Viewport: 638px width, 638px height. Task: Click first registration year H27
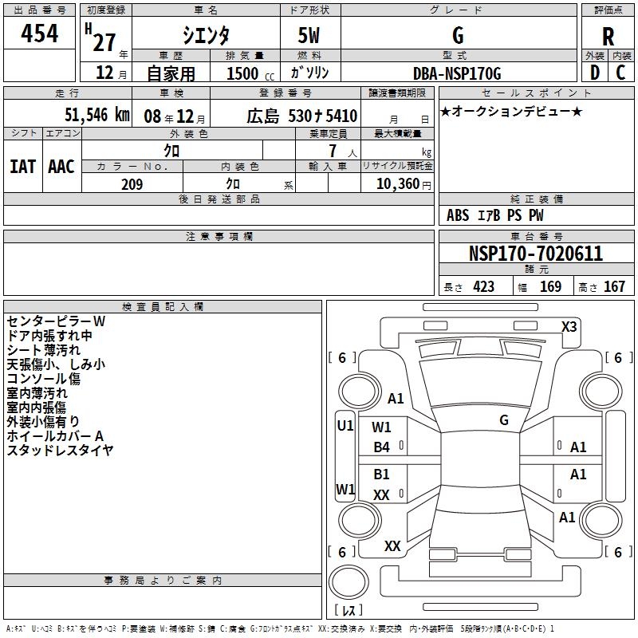click(x=100, y=37)
